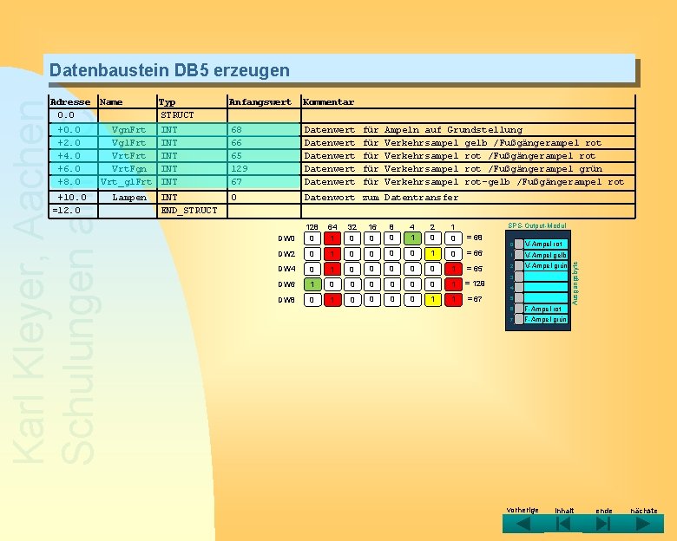Click the Anfangswert 66 table cell
This screenshot has height=541, width=677.
click(x=264, y=142)
